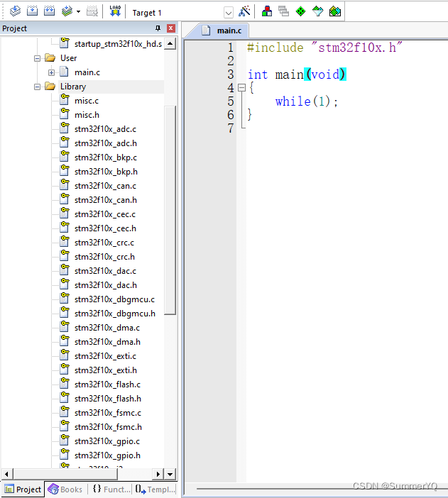Click the Rebuild all target files icon

coord(49,11)
